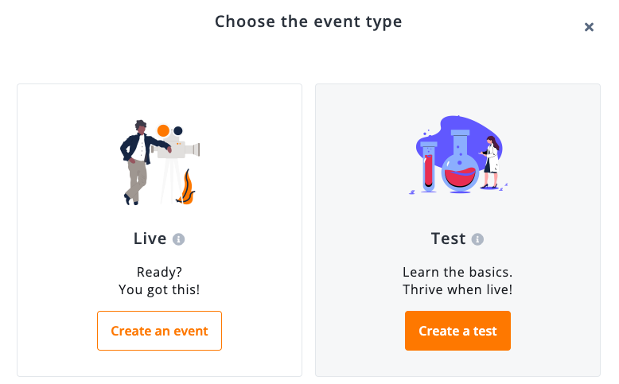Click the film camera in the Live illustration
Image resolution: width=619 pixels, height=384 pixels.
coord(177,147)
